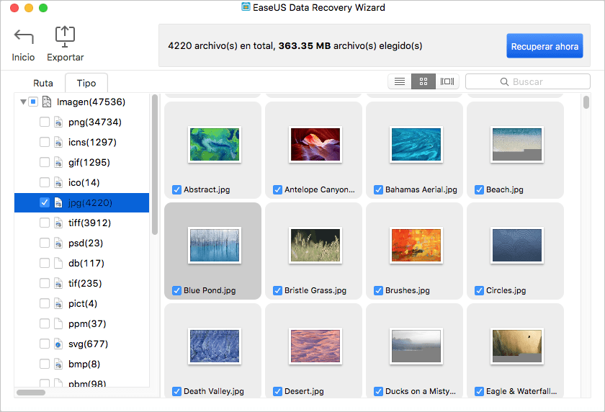This screenshot has width=605, height=412.
Task: Switch to filmstrip preview view
Action: tap(447, 82)
